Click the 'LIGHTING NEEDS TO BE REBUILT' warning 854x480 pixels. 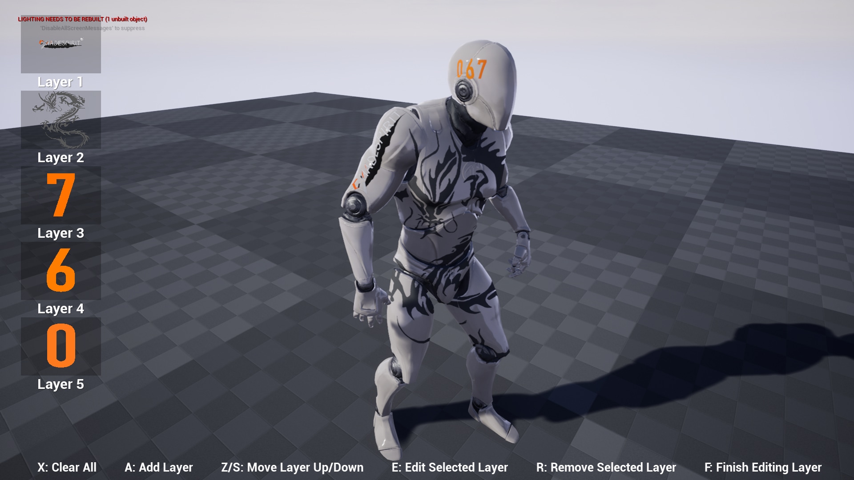pos(83,19)
